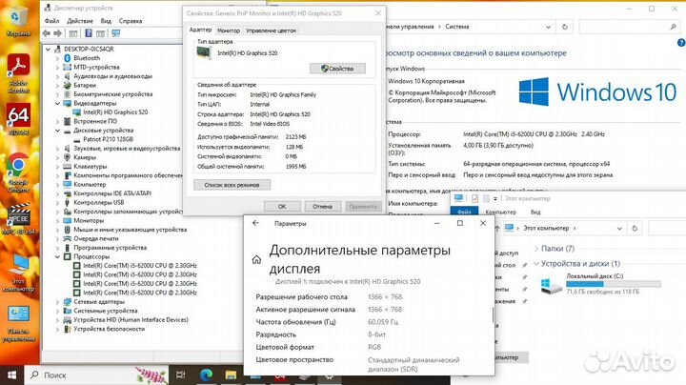686x385 pixels.
Task: Click the home icon in the Параметры window
Action: coord(257,260)
